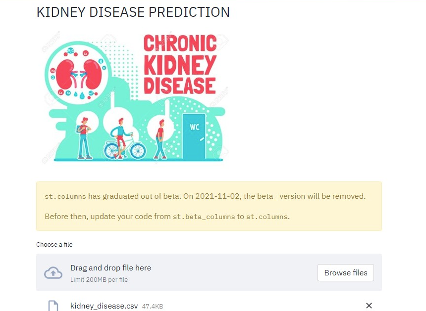Viewport: 426px width, 311px height.
Task: Click the Limit 200MB per file text
Action: coord(99,280)
